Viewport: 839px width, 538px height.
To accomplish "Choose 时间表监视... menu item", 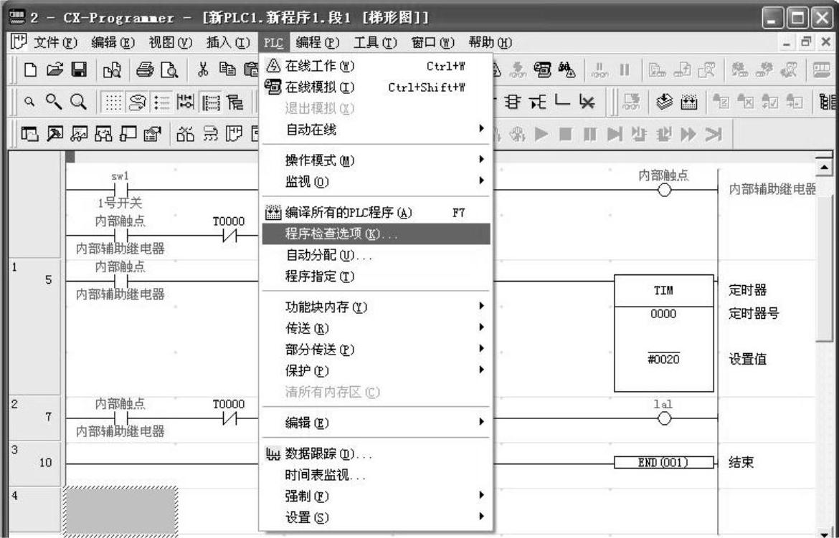I will coord(376,476).
